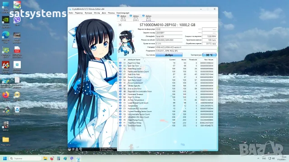This screenshot has width=289, height=162.
Task: Click the firmware version field
Action: pos(169,29)
